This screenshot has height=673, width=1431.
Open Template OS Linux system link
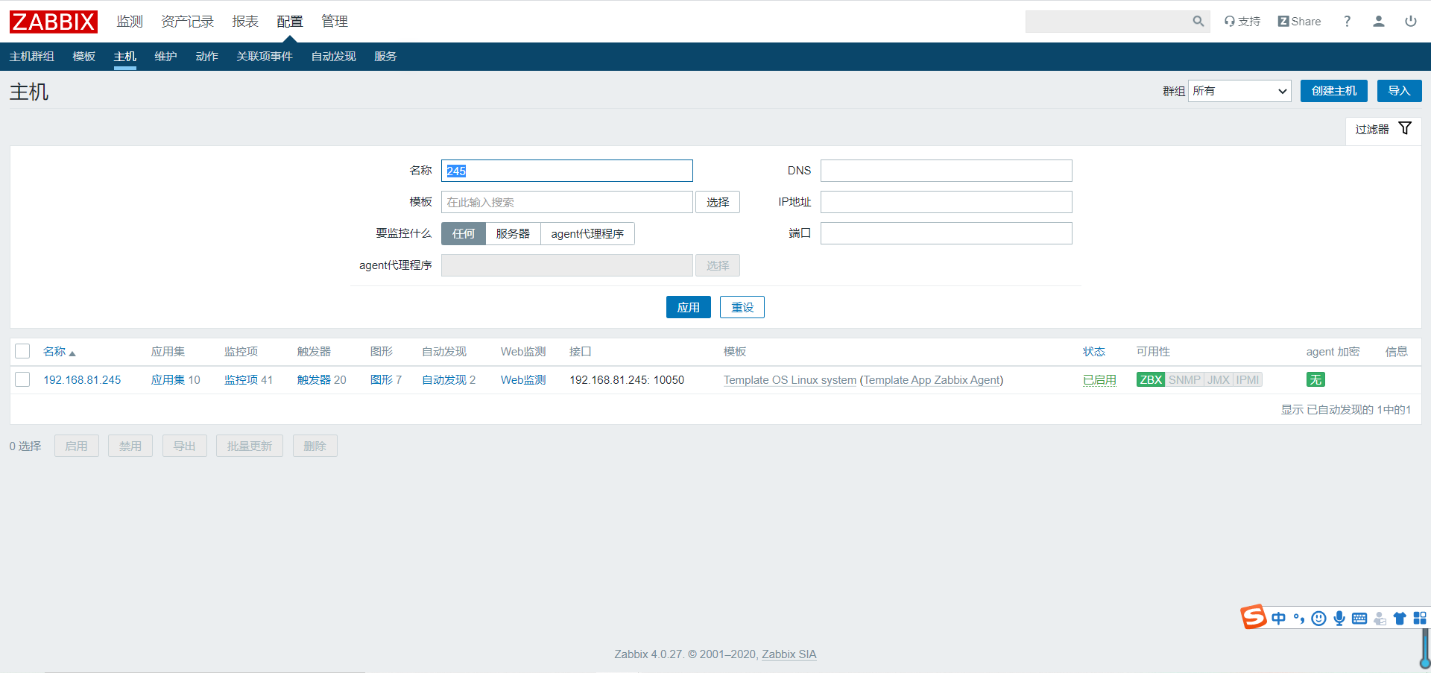(790, 380)
